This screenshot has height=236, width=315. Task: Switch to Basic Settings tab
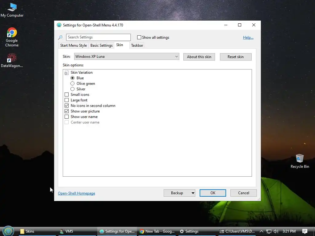102,45
